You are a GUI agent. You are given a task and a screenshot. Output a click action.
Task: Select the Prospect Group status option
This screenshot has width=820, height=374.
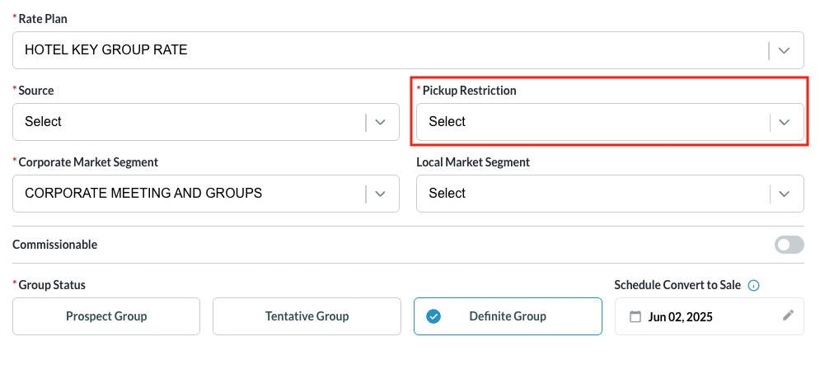pos(106,316)
